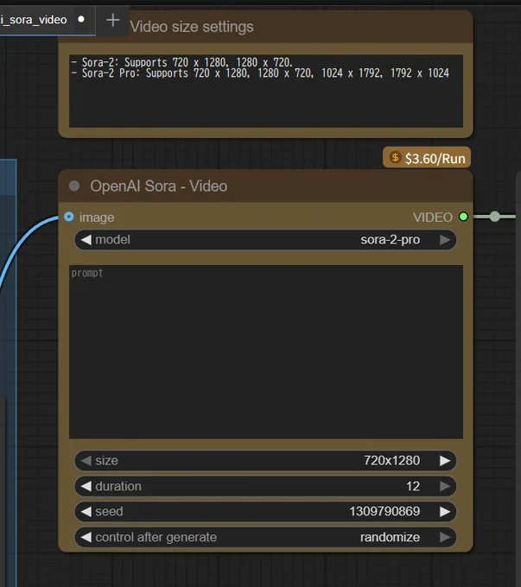The width and height of the screenshot is (521, 587).
Task: Decrease duration with left arrow
Action: [86, 486]
